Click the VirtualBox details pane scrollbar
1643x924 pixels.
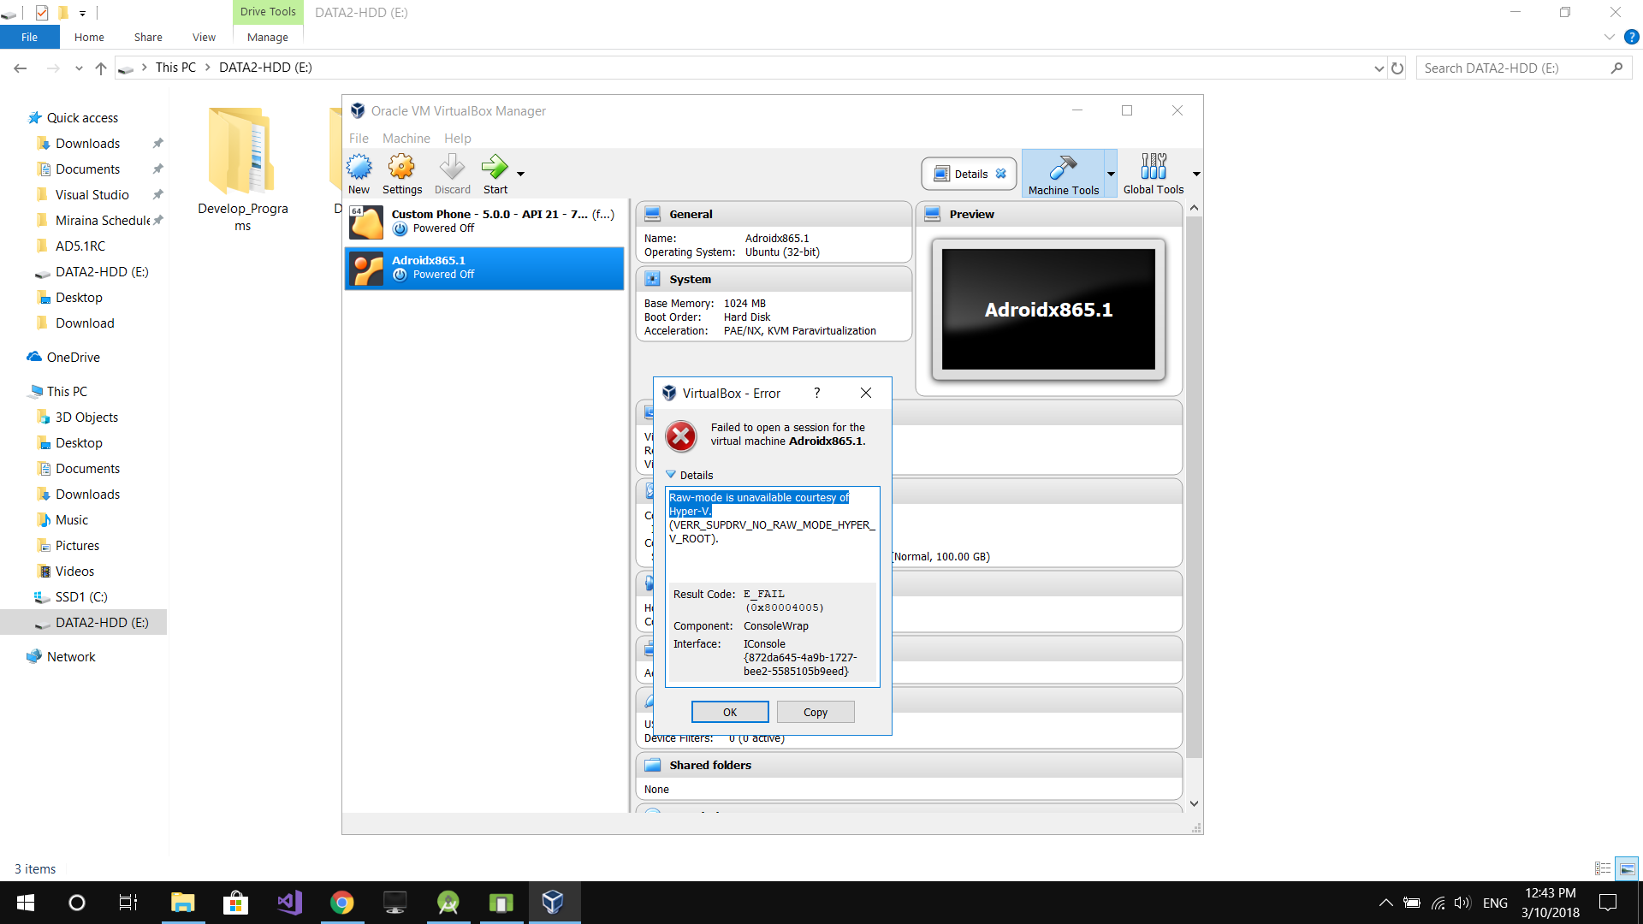point(1194,488)
